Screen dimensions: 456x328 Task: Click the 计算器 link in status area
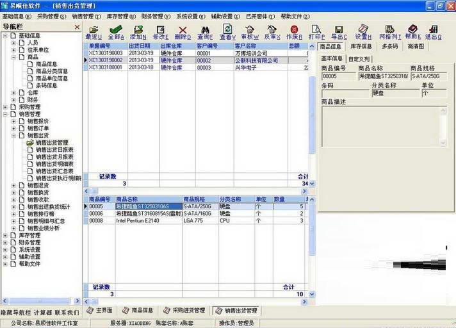click(42, 313)
